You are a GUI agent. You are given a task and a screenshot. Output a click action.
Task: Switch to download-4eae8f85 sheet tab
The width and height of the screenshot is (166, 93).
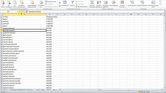pyautogui.click(x=21, y=90)
